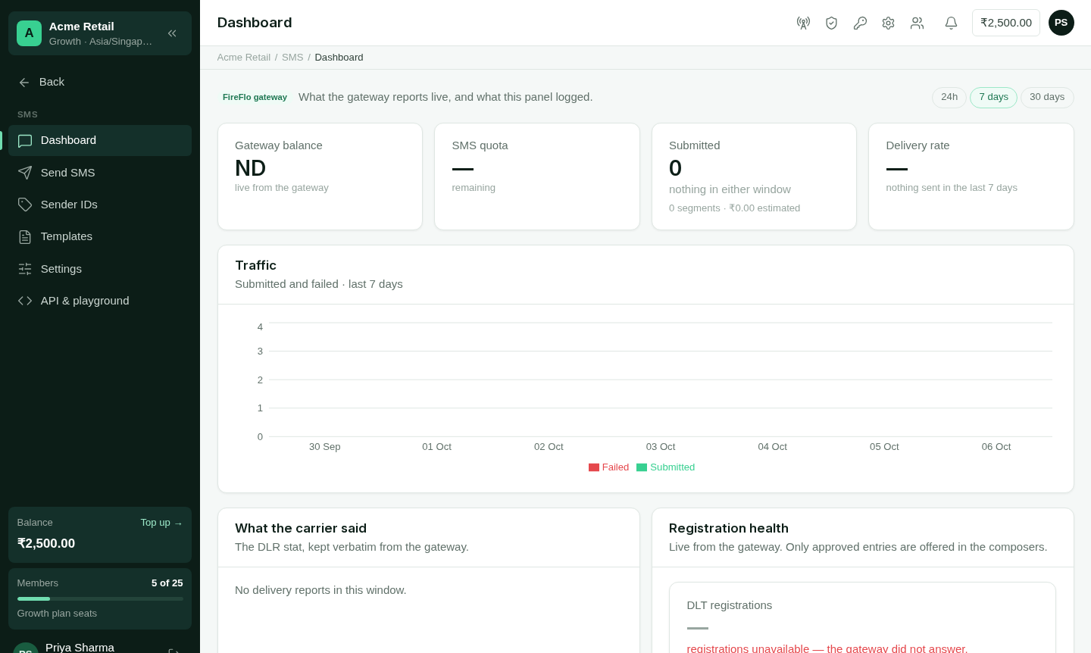Click Priya Sharma user name
Viewport: 1091px width, 653px height.
point(80,648)
